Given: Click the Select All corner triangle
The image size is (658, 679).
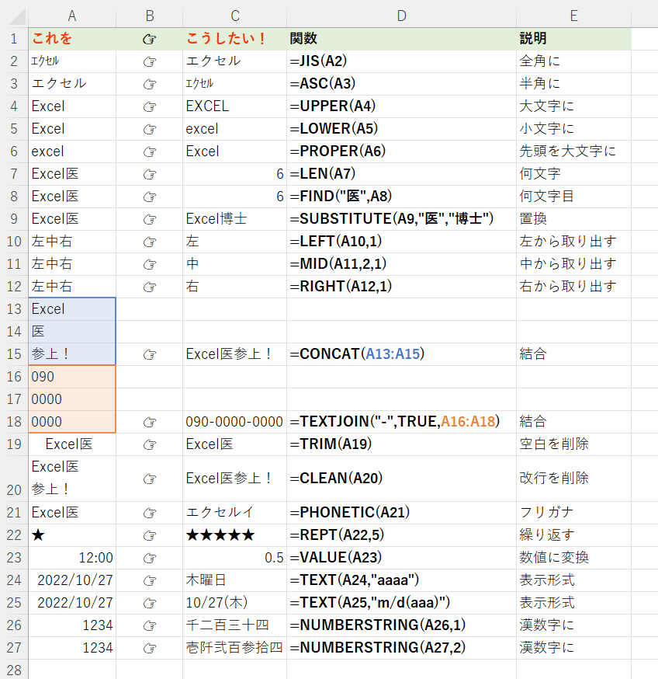Looking at the screenshot, I should (18, 16).
